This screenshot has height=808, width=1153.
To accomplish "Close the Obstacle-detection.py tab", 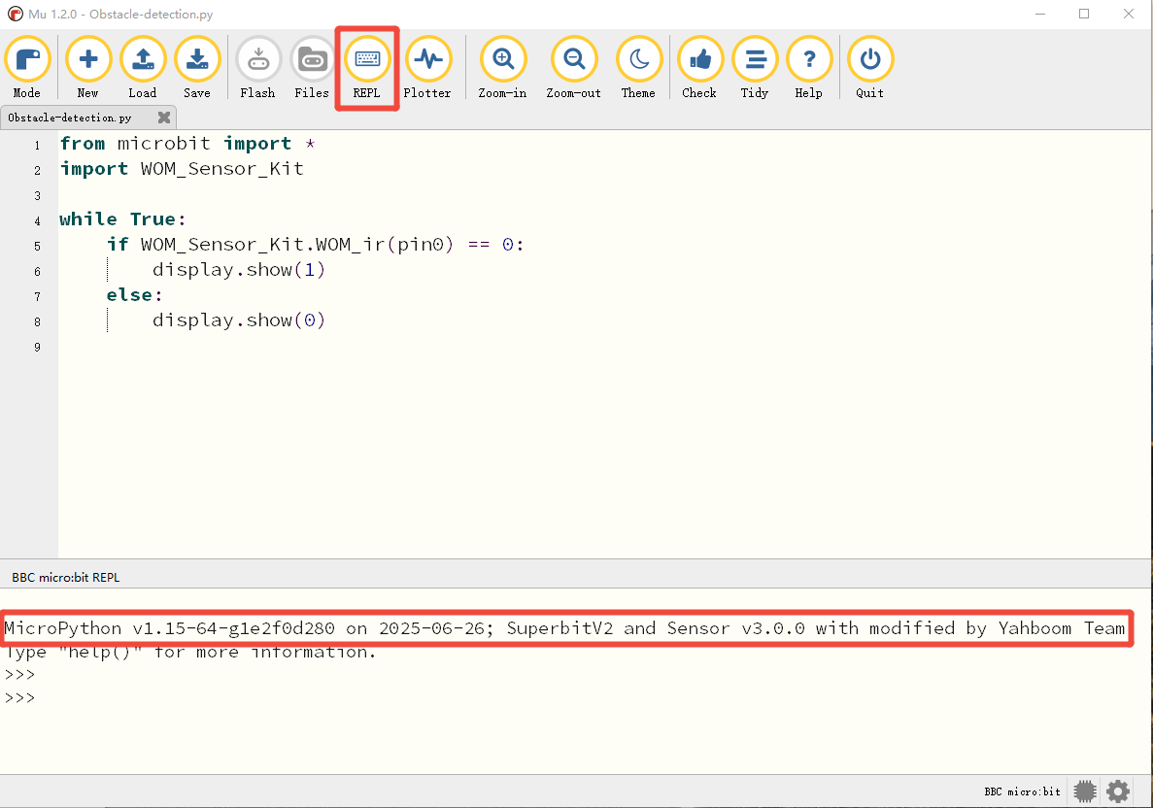I will click(x=164, y=117).
